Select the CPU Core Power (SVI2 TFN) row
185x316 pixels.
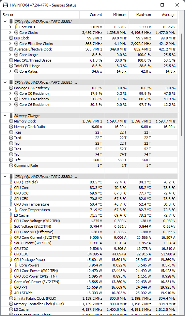pyautogui.click(x=89, y=271)
